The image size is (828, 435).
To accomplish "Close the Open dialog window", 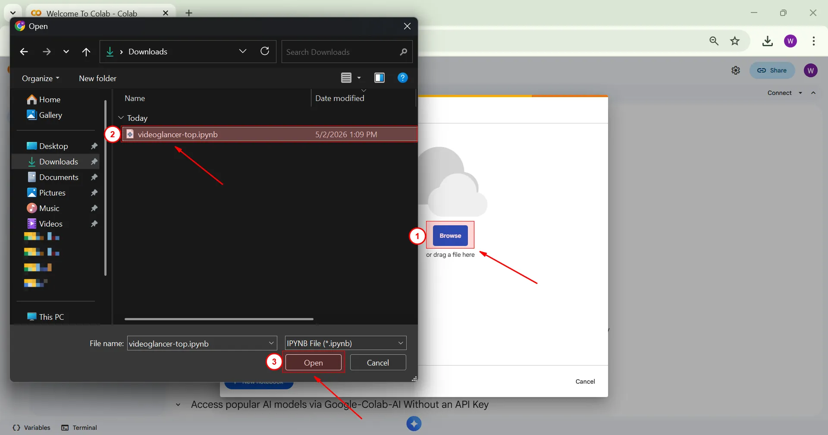I will pyautogui.click(x=407, y=26).
